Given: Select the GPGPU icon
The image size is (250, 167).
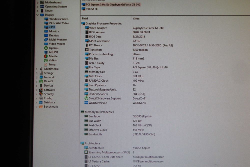Looking at the screenshot, I should click(x=46, y=52).
